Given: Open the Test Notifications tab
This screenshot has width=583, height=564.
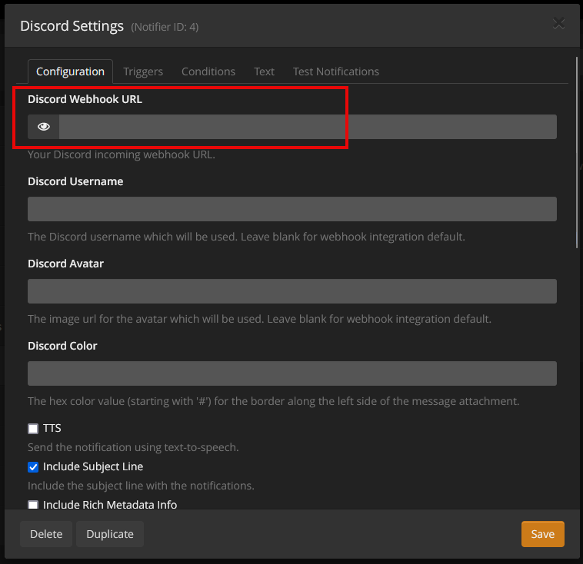Looking at the screenshot, I should coord(336,71).
